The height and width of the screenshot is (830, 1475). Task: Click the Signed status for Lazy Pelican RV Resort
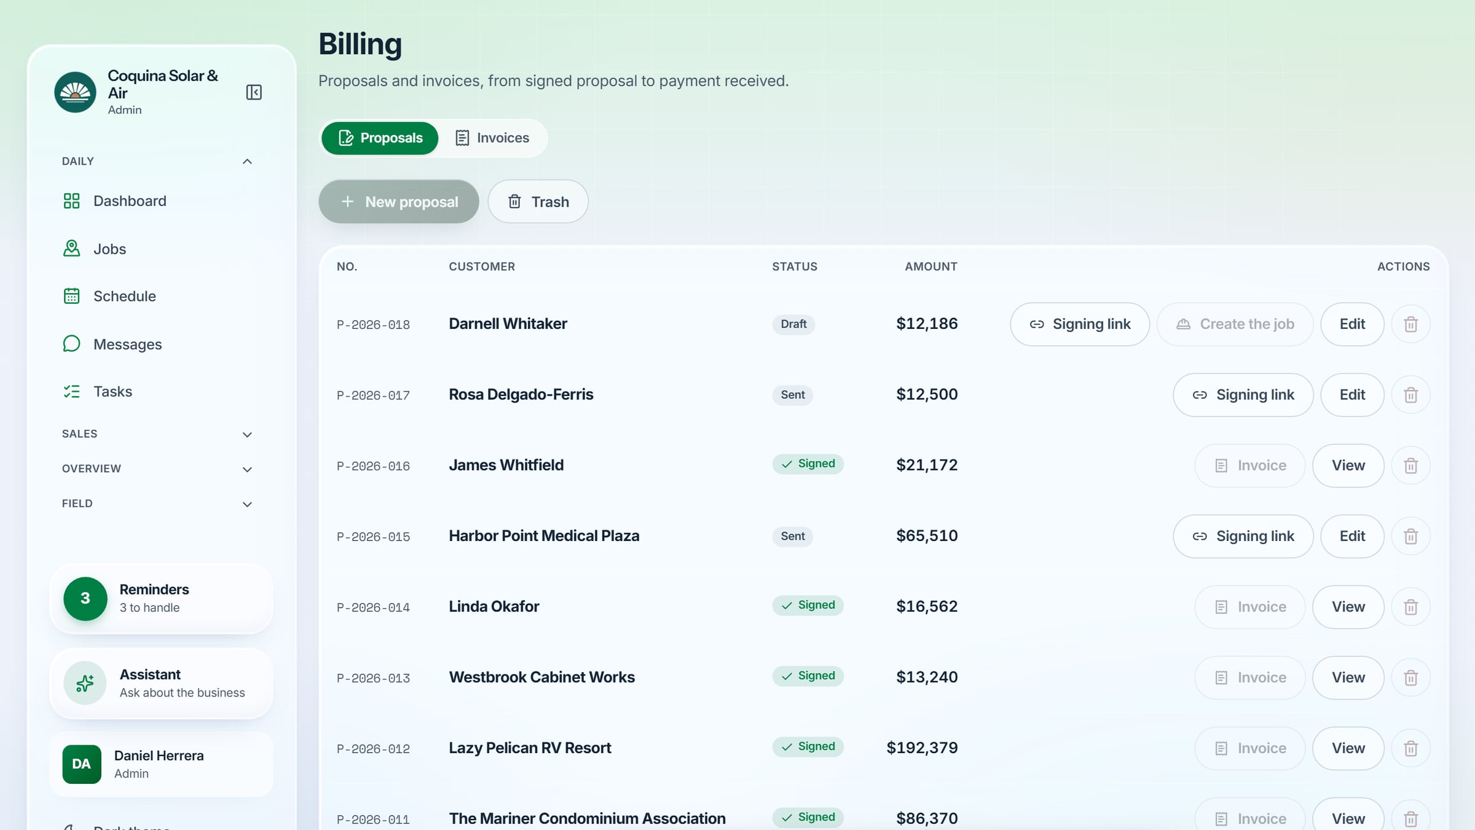pos(808,746)
